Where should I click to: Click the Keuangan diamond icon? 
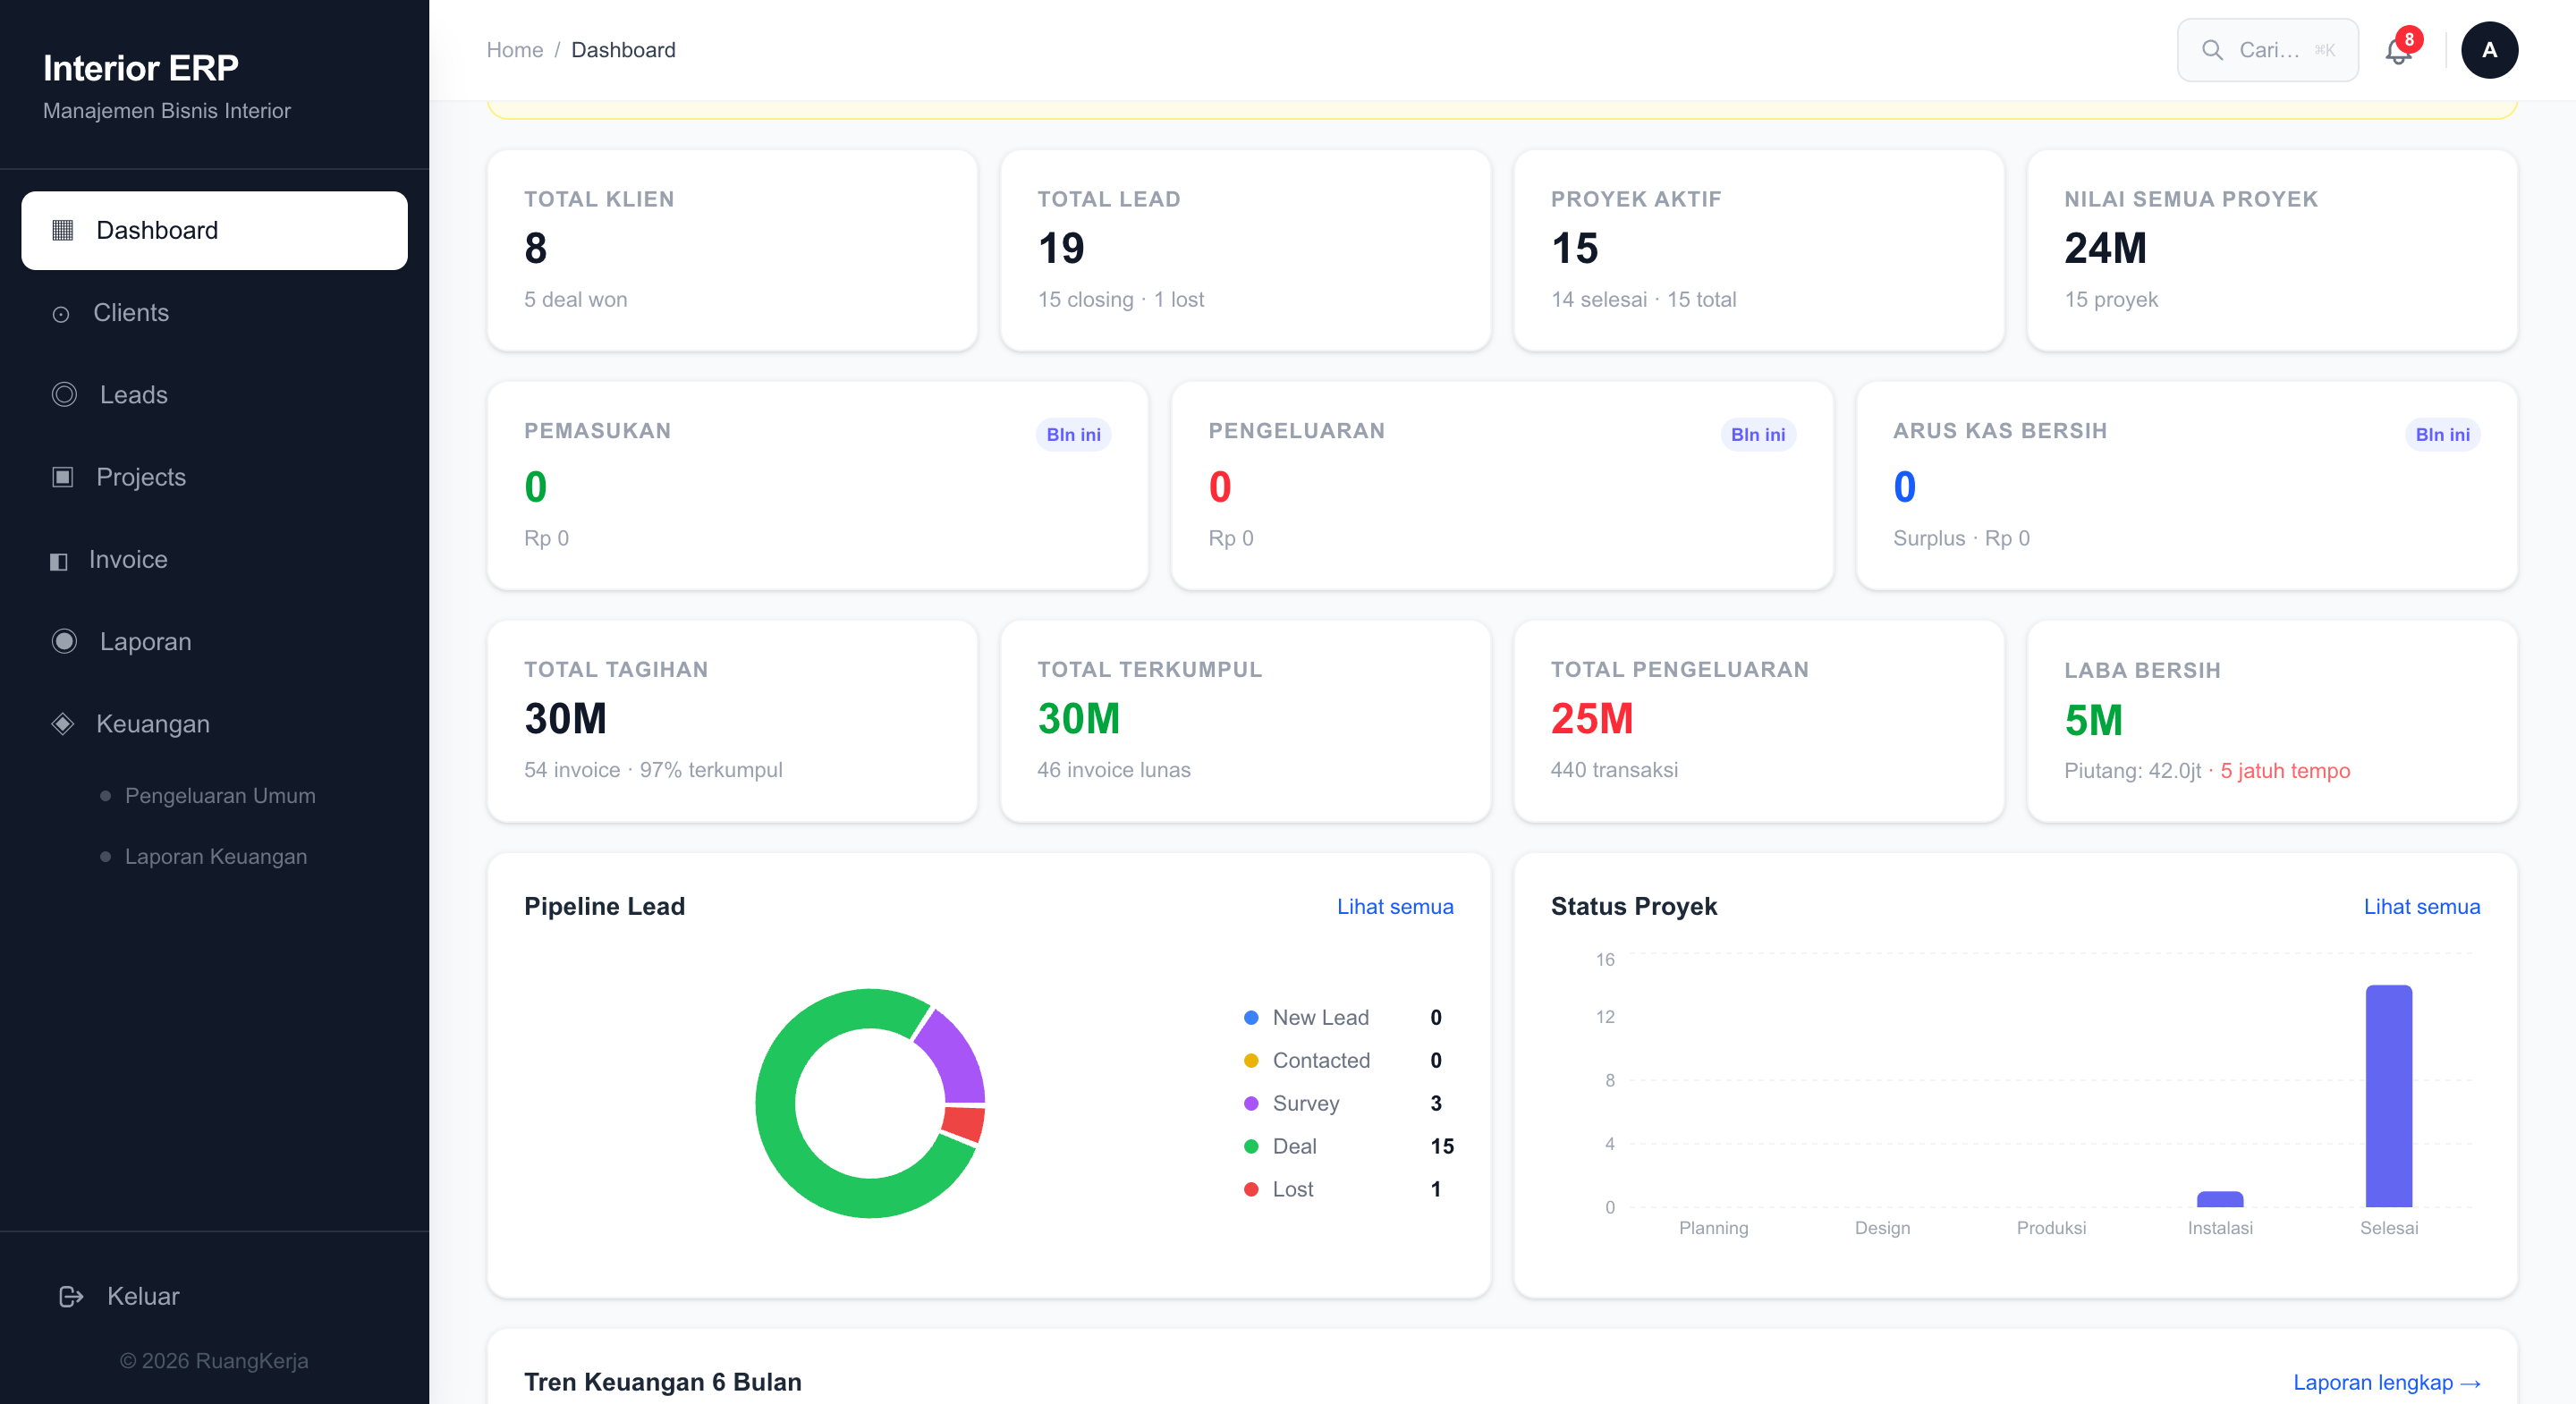pos(62,724)
